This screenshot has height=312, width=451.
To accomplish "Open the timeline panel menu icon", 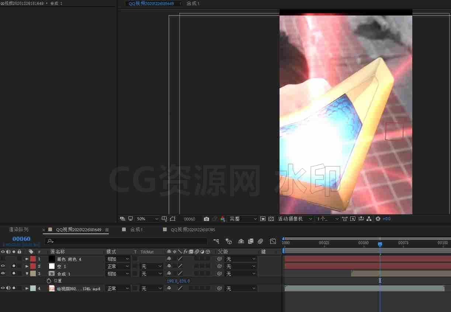I will (107, 230).
